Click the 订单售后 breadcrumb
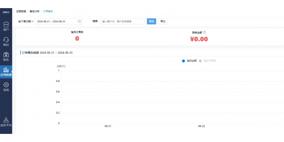 [x=48, y=11]
